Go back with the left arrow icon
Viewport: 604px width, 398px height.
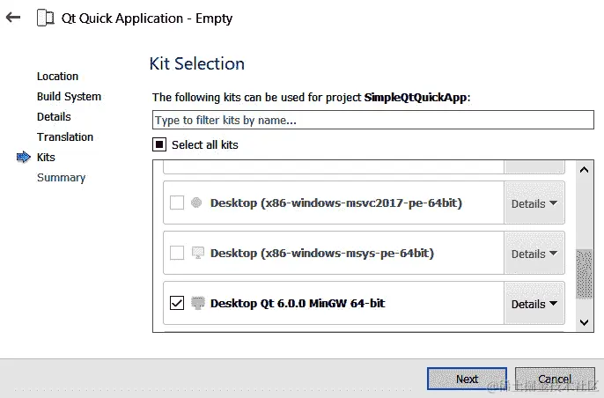click(13, 17)
